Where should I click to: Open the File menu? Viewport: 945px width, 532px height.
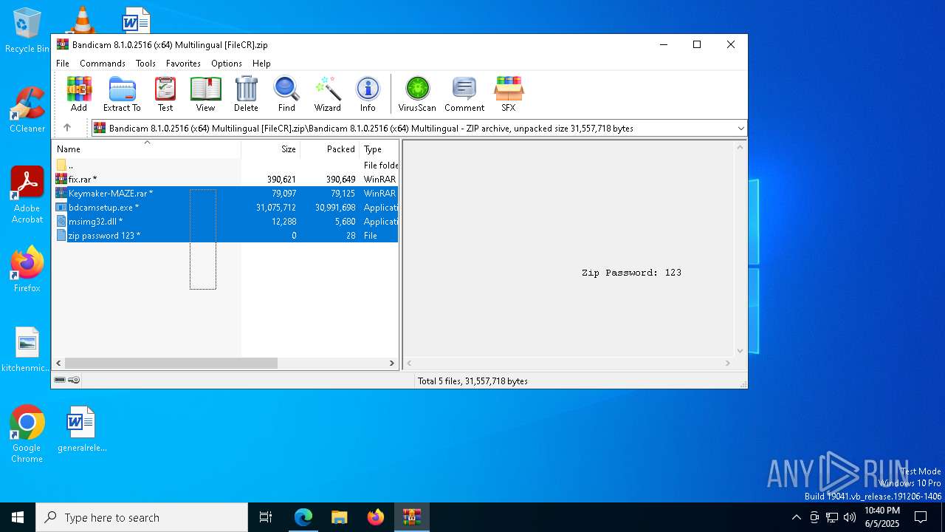click(x=63, y=64)
